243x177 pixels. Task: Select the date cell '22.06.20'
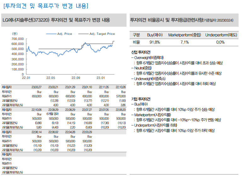pos(121,110)
